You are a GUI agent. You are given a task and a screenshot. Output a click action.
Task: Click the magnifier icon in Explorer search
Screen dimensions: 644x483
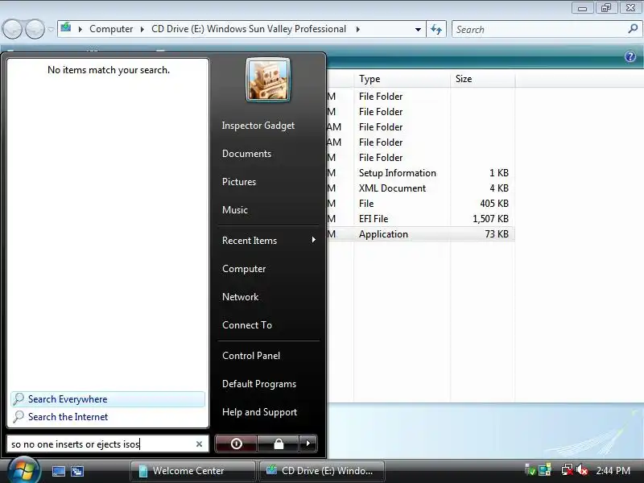coord(633,29)
